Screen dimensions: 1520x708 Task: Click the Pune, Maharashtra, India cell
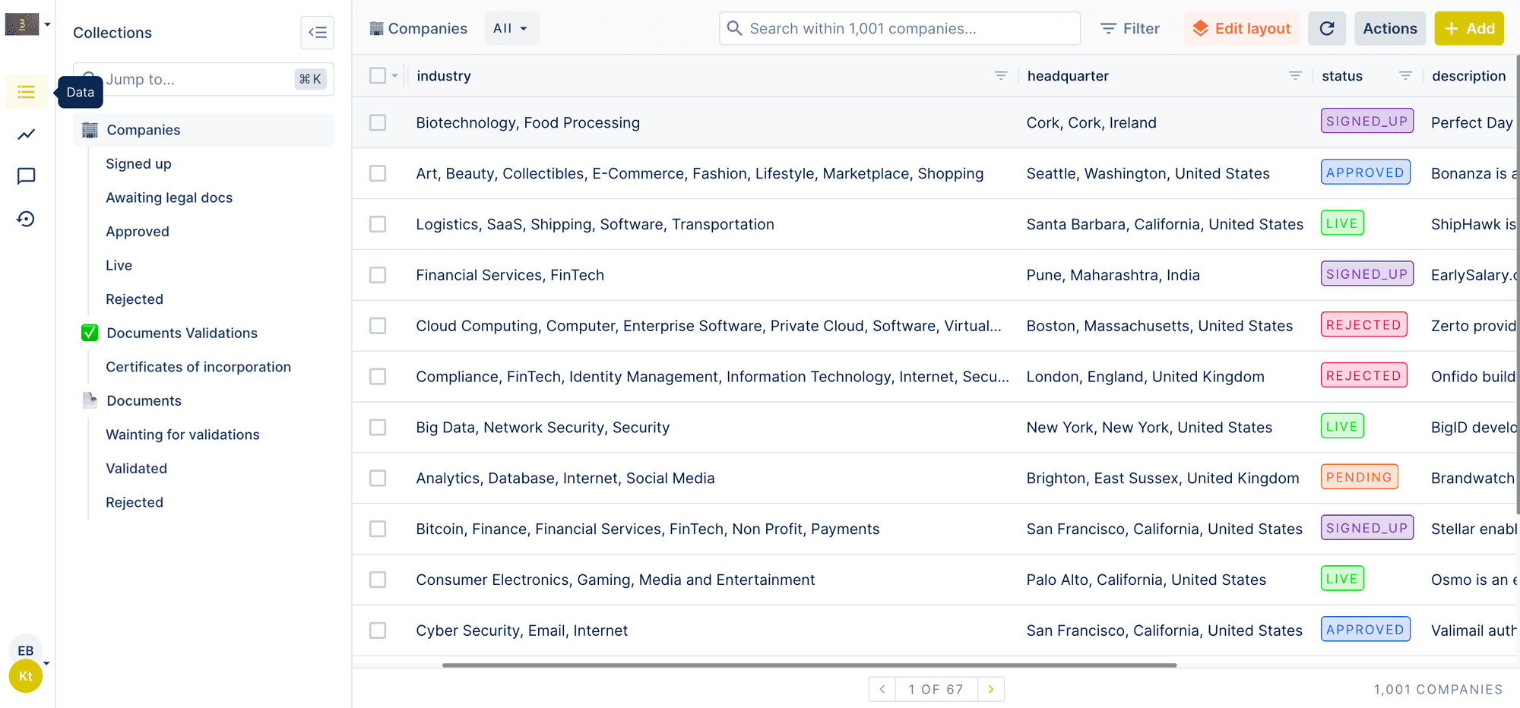tap(1113, 275)
